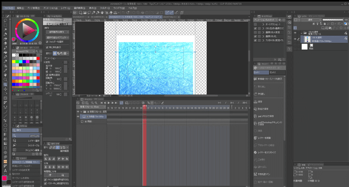
Task: Open the 透明箇所の操作 dropdown
Action: point(57,32)
